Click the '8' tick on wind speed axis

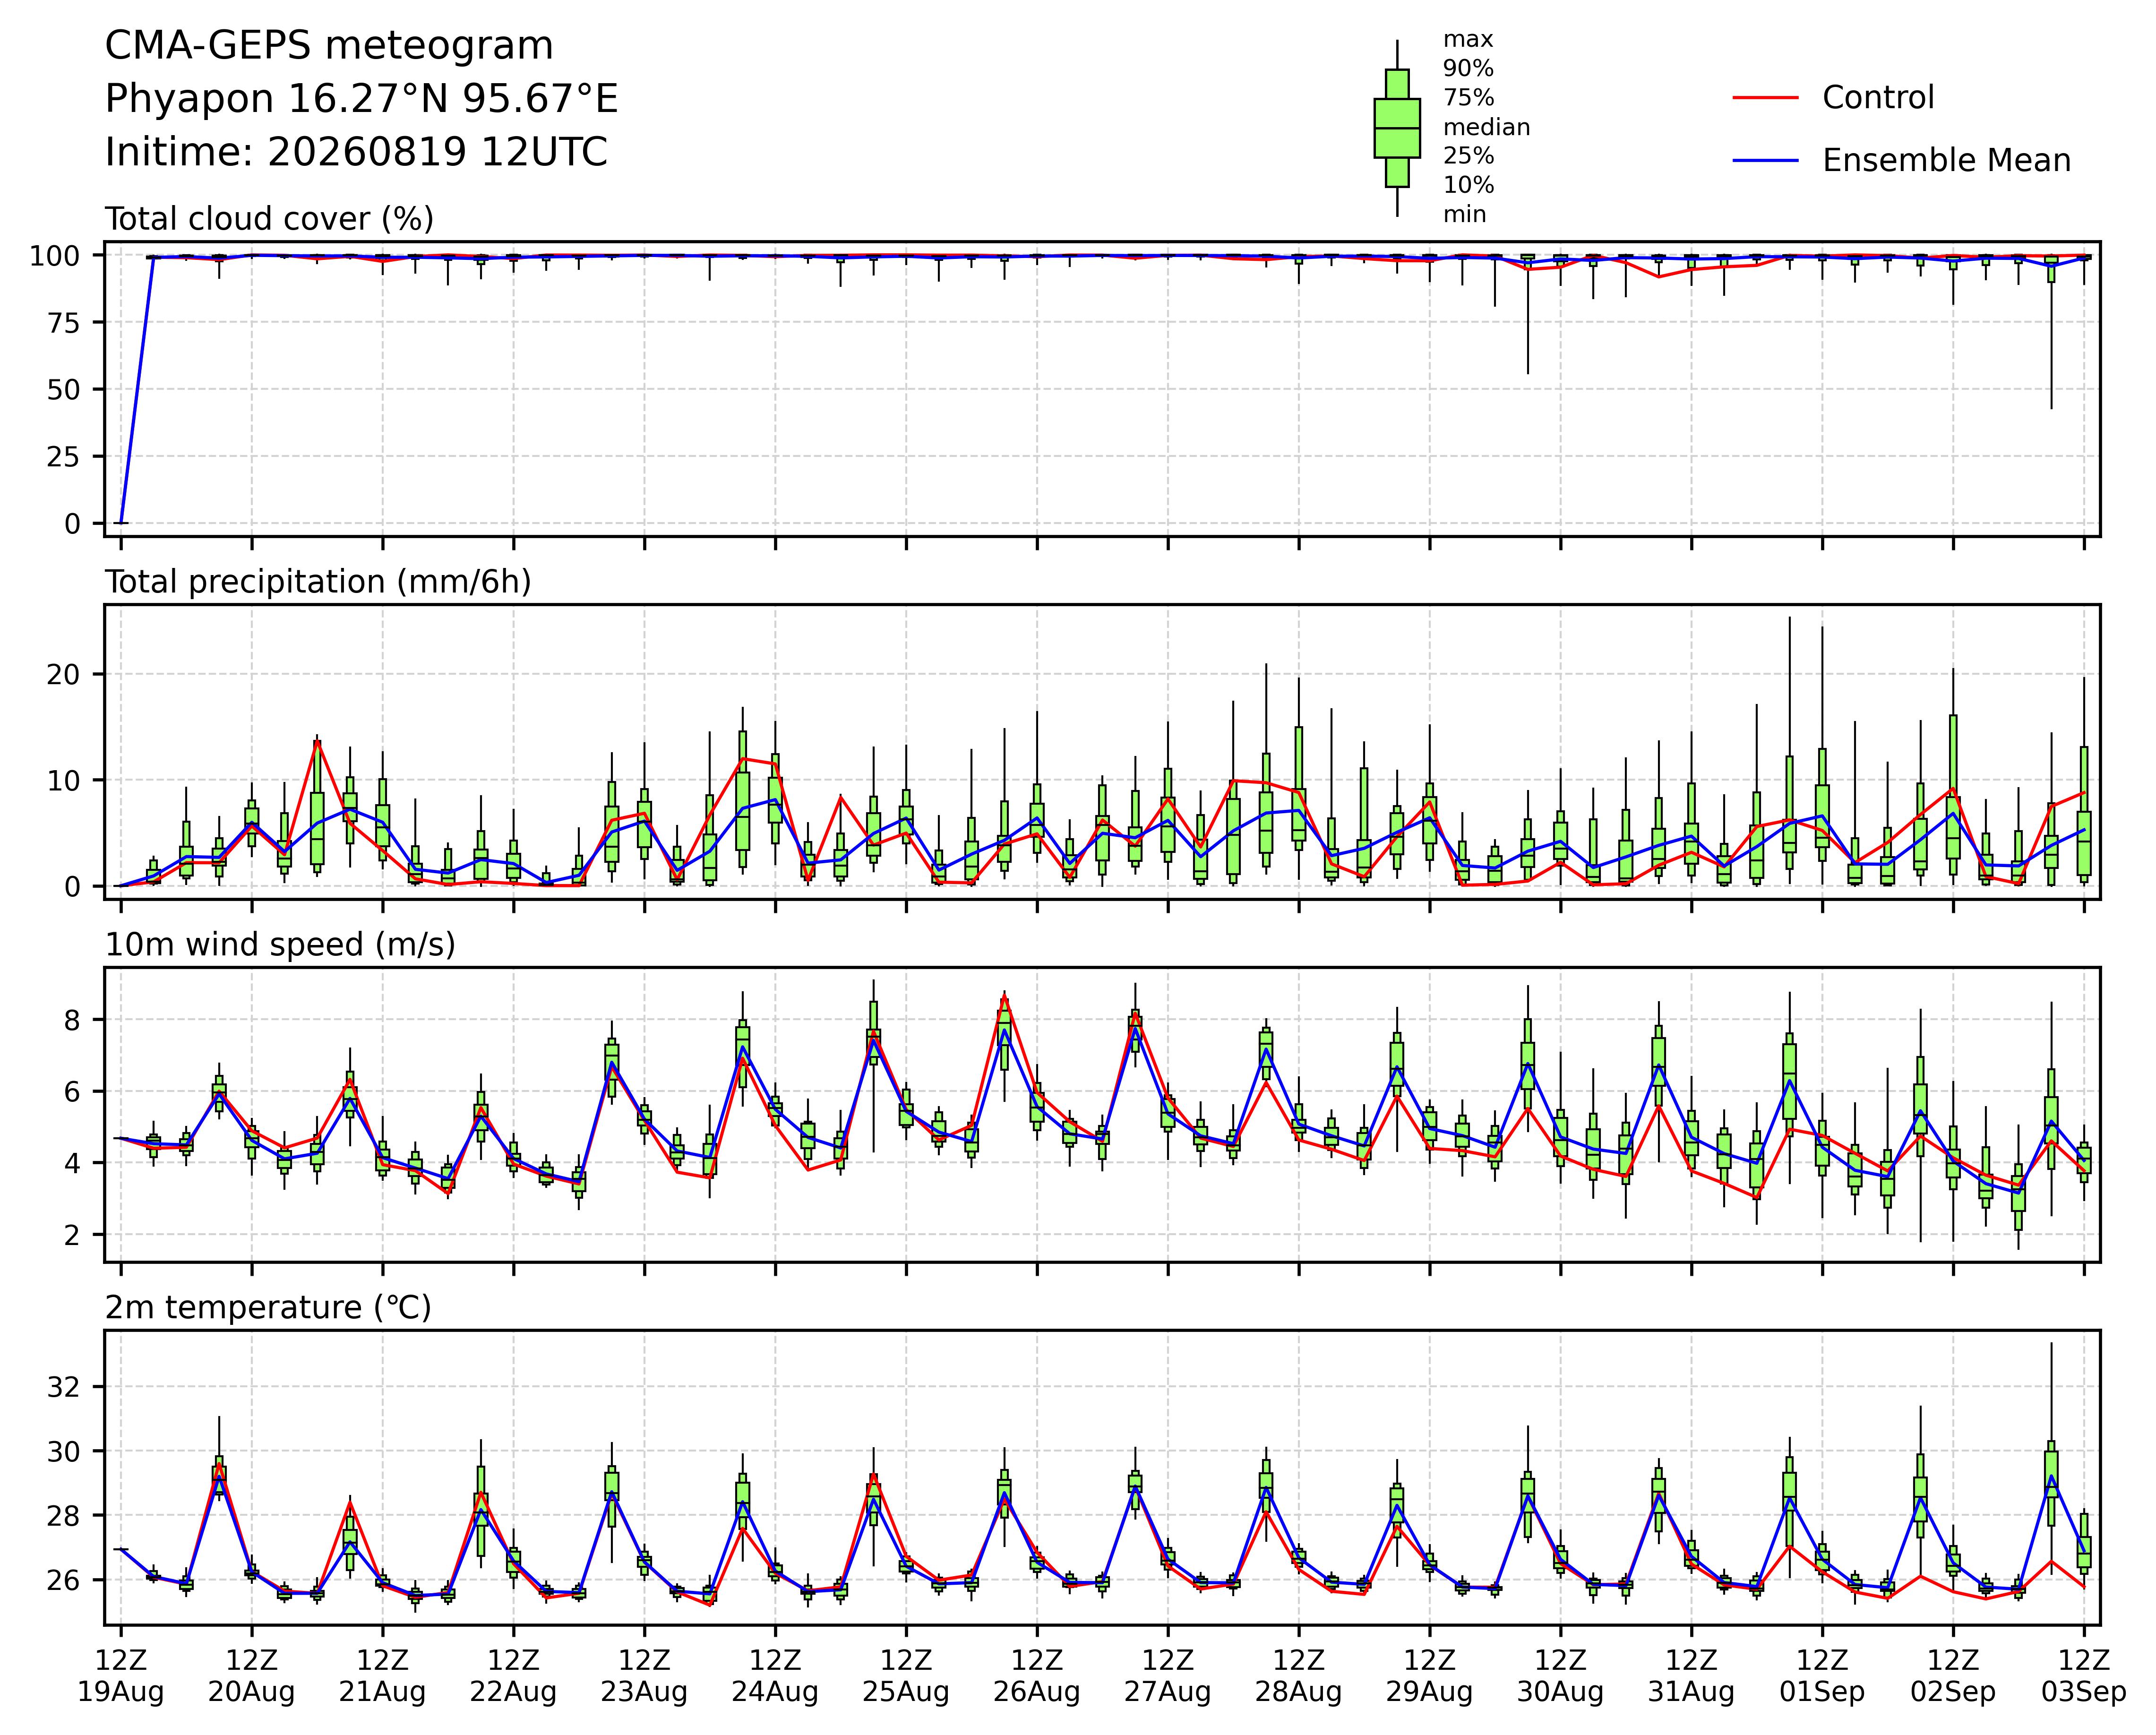click(72, 1020)
